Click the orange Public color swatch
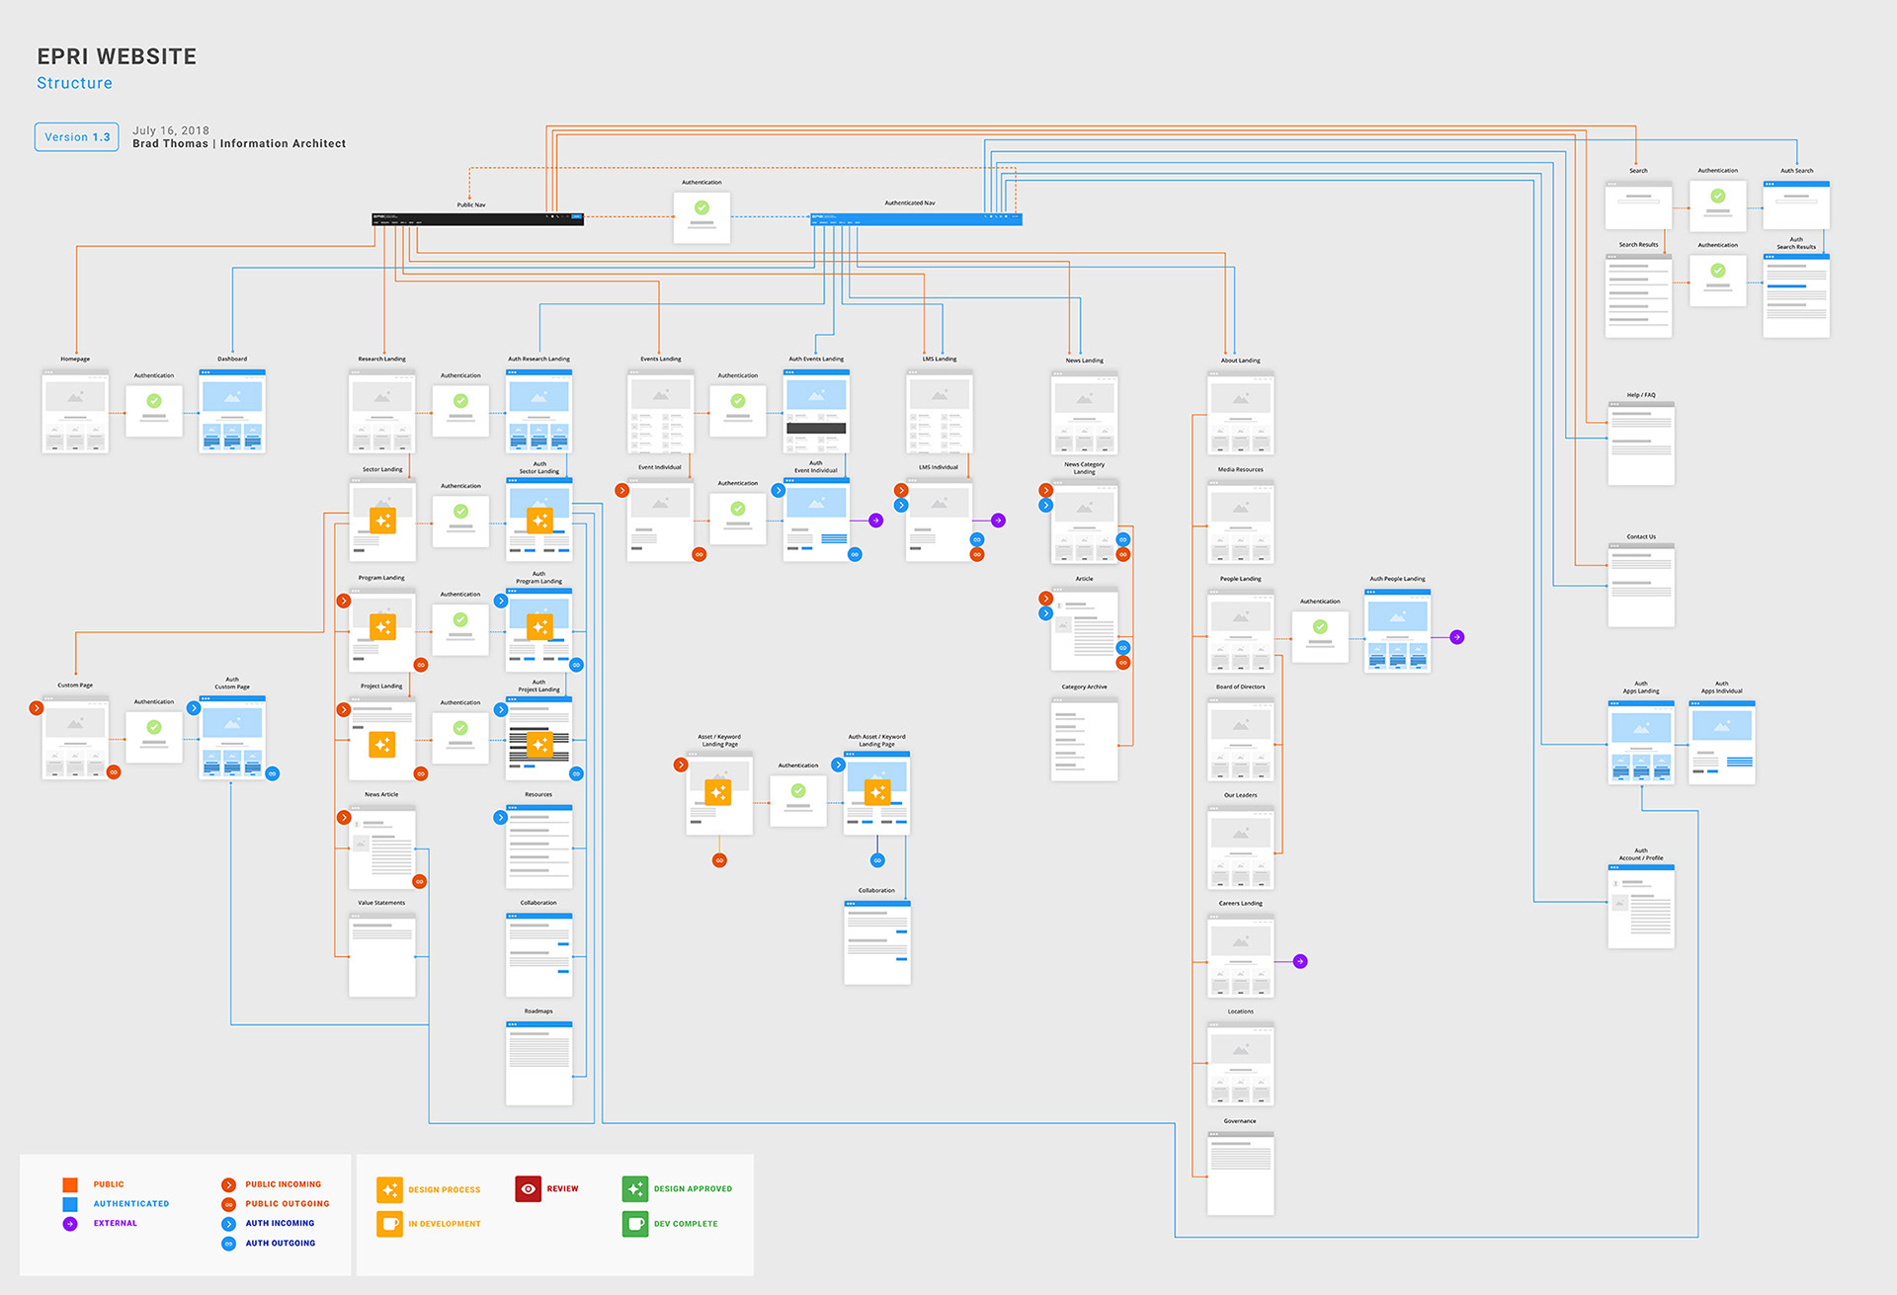This screenshot has width=1897, height=1295. (70, 1184)
